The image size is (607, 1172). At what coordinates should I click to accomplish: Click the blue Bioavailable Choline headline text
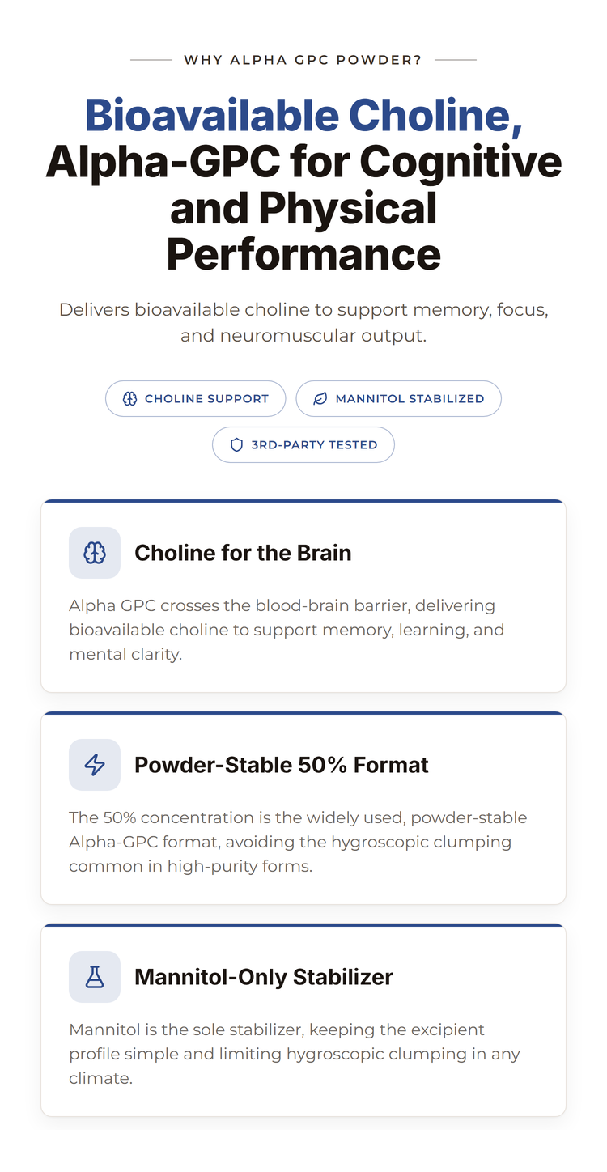click(303, 115)
